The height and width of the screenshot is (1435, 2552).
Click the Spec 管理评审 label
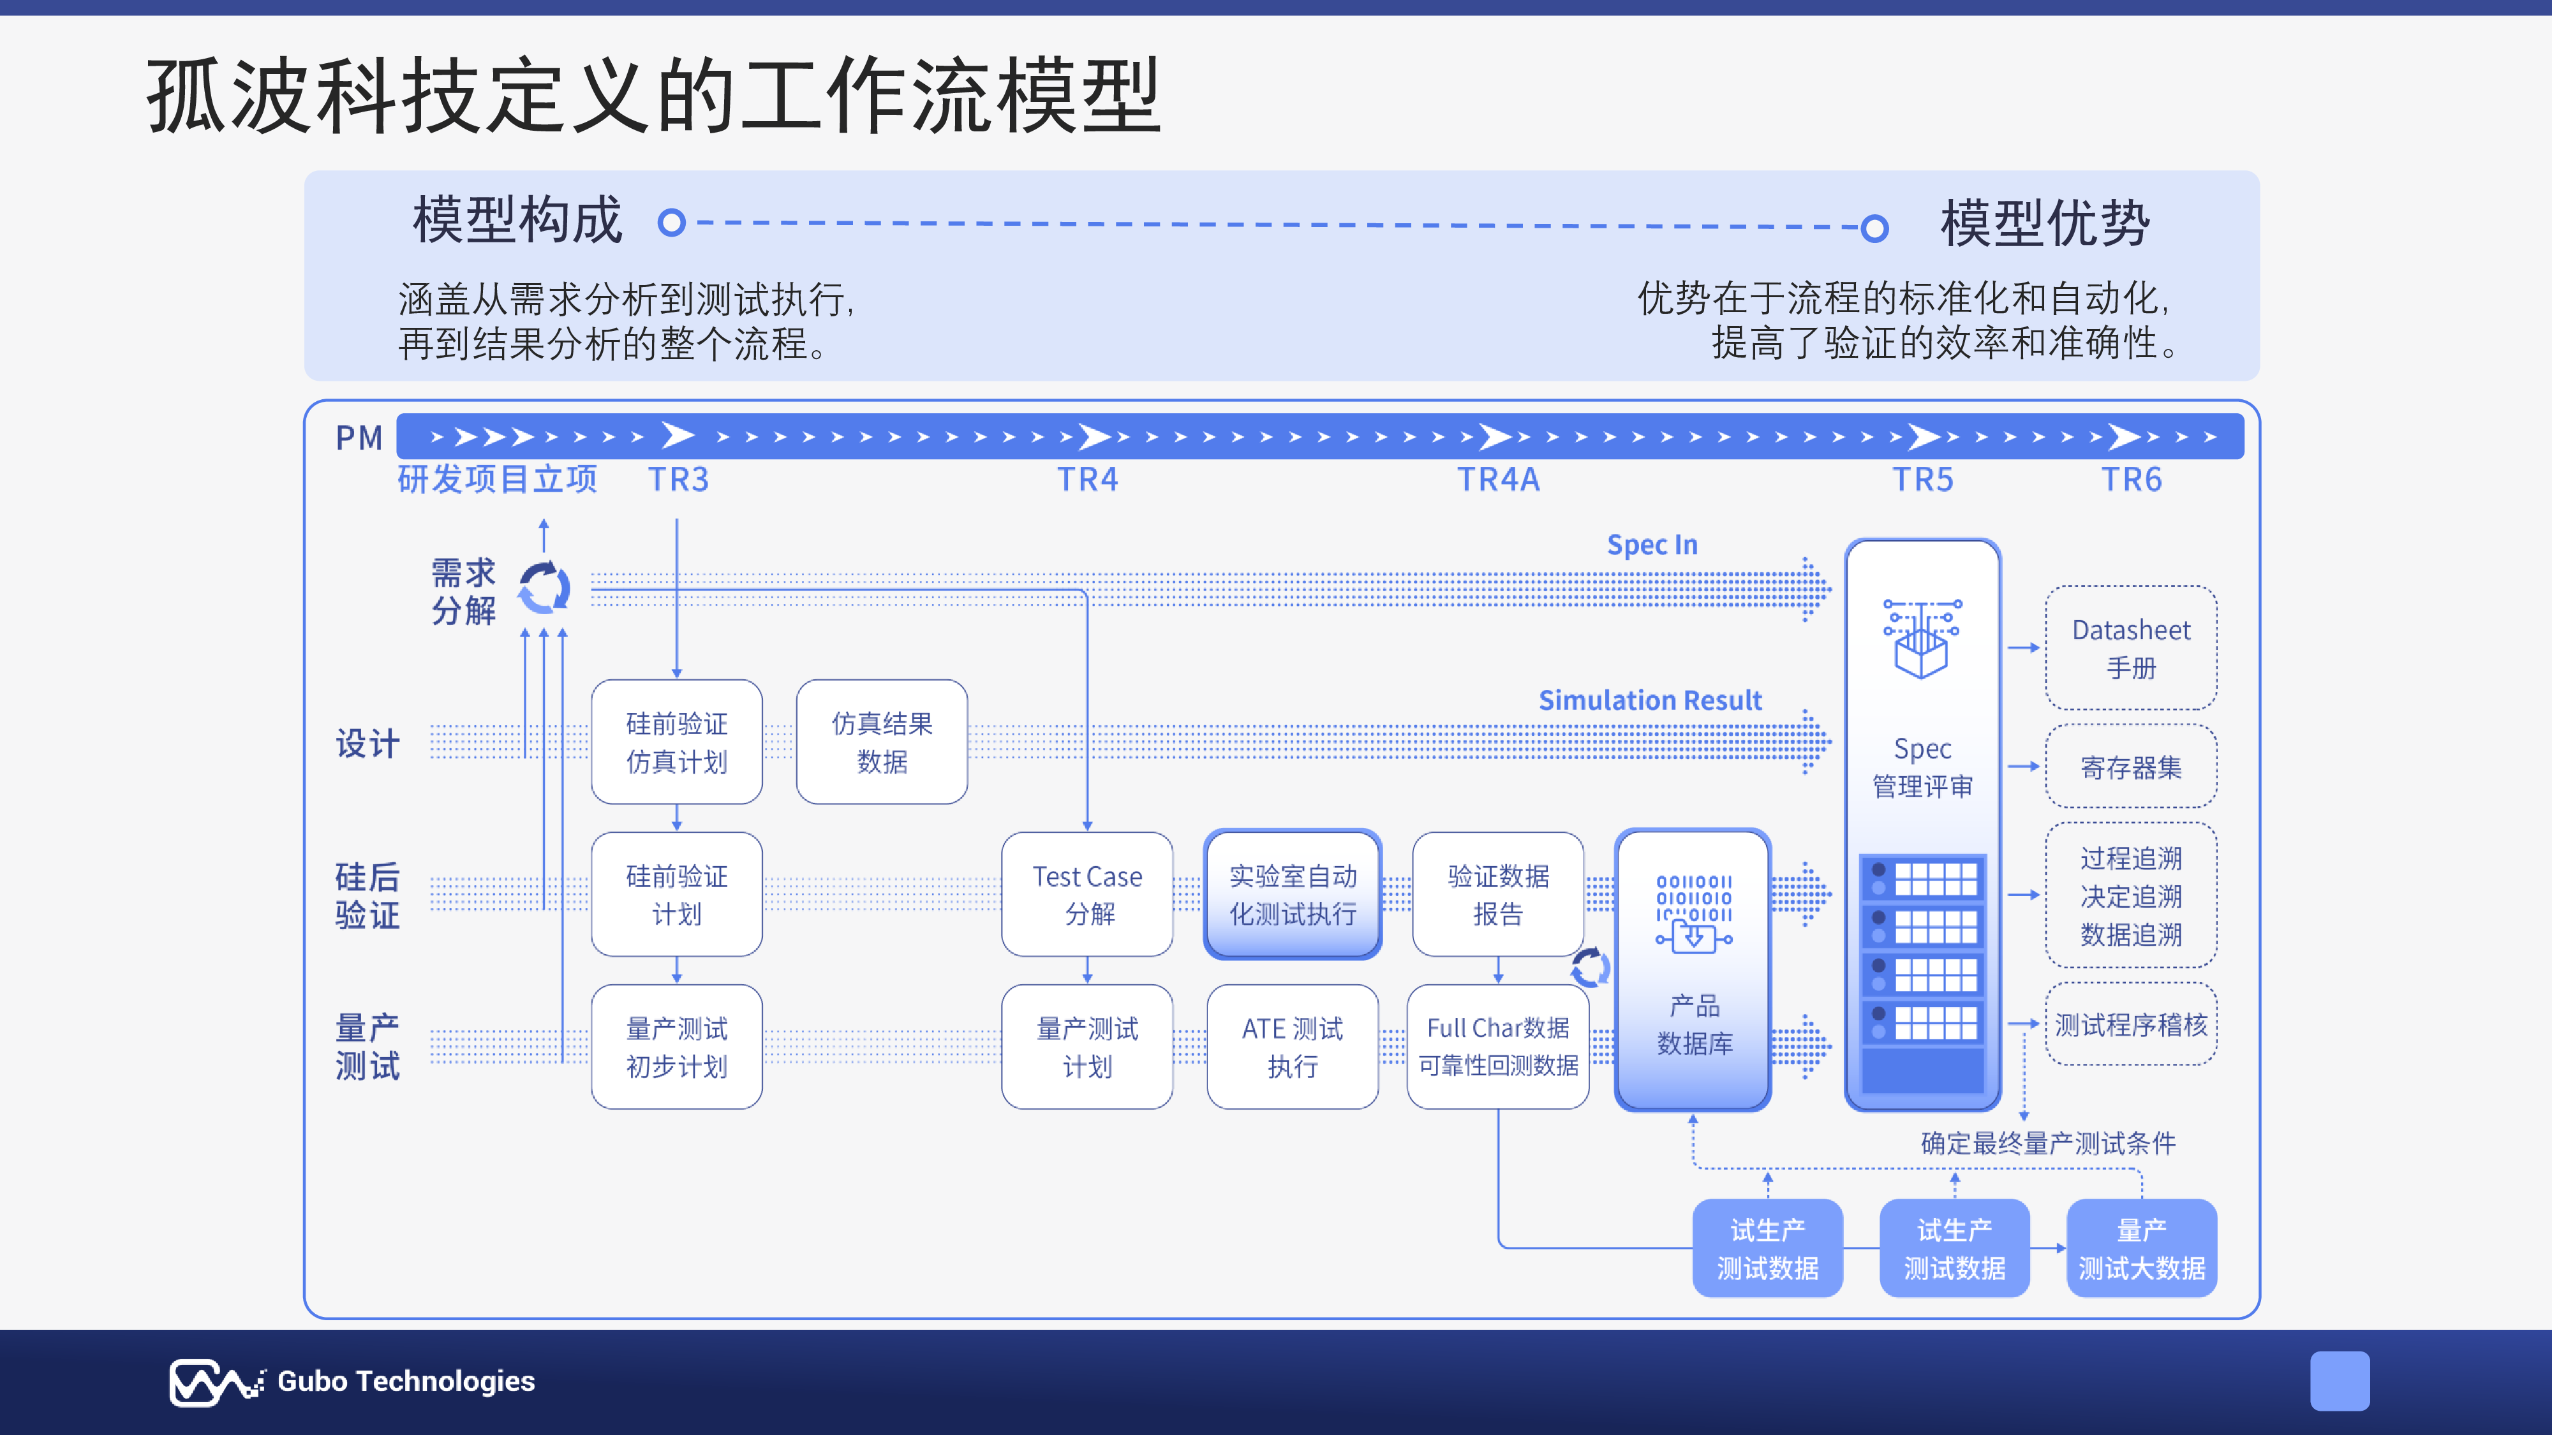pos(1923,767)
